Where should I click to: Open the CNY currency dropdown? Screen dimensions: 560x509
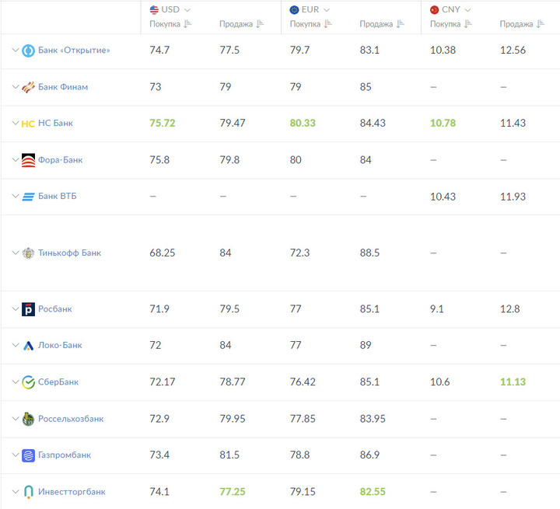click(450, 9)
